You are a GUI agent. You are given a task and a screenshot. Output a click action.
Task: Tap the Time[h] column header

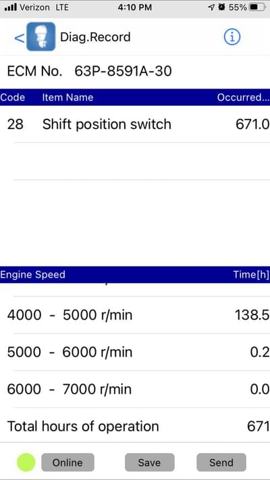[251, 275]
